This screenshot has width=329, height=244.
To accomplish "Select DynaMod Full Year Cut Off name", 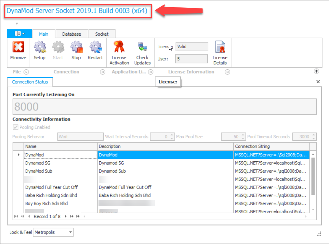I will (x=60, y=187).
